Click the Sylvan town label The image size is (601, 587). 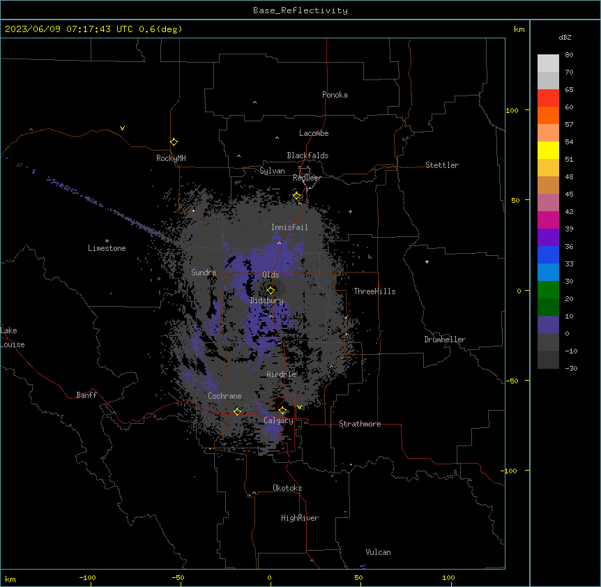(272, 171)
